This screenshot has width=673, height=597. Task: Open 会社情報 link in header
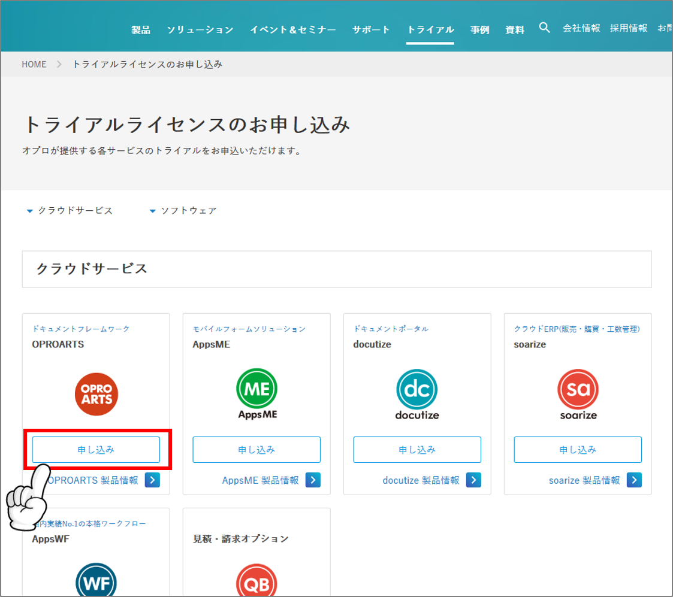pos(581,28)
